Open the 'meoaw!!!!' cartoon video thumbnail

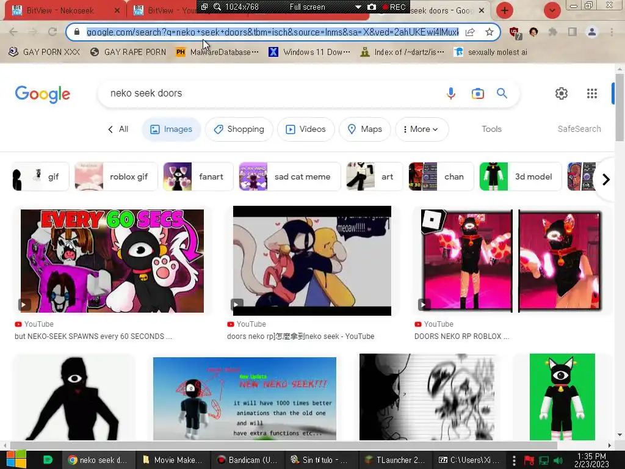(312, 261)
